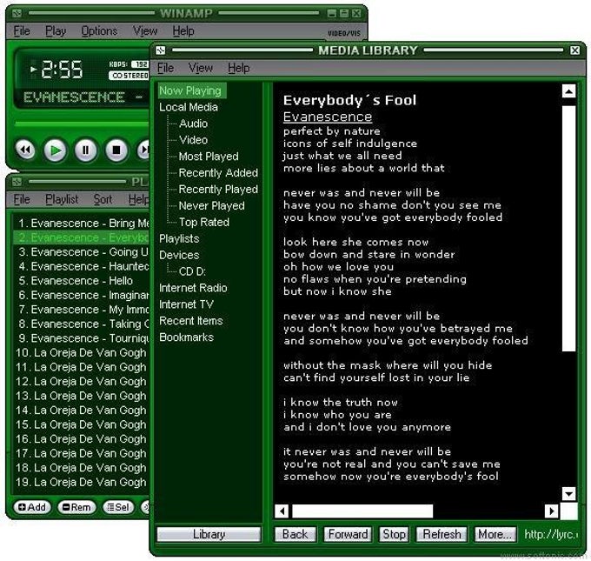The width and height of the screenshot is (591, 561).
Task: Select the Top Rated view
Action: [204, 222]
